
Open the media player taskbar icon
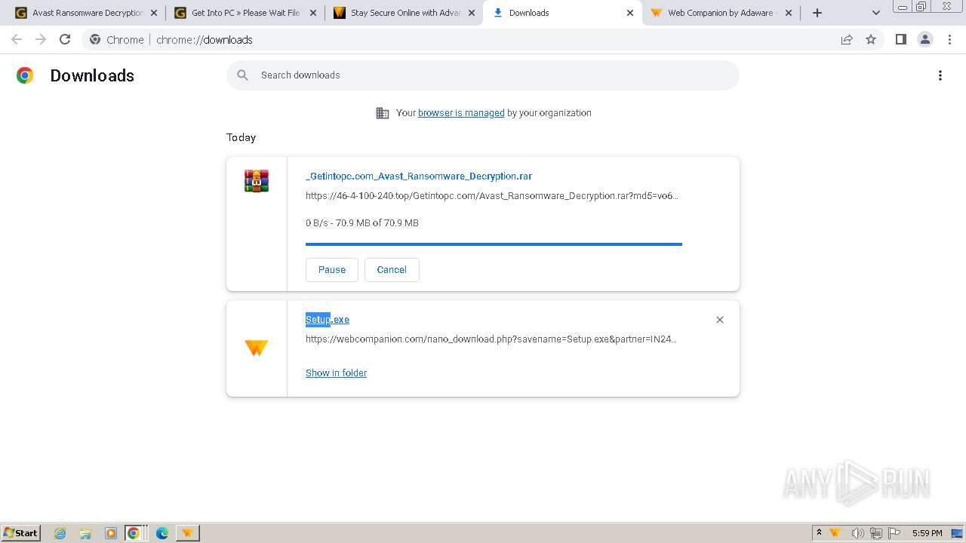click(110, 533)
